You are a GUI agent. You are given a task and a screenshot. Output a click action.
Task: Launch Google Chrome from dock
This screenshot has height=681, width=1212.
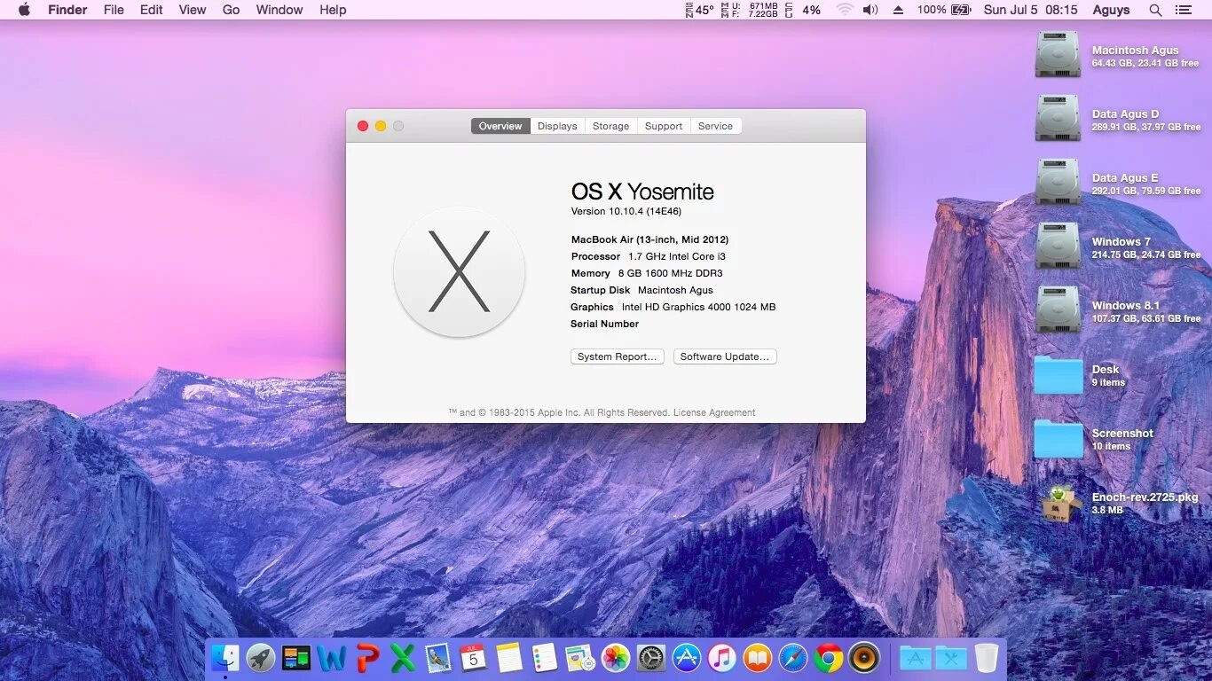coord(829,657)
